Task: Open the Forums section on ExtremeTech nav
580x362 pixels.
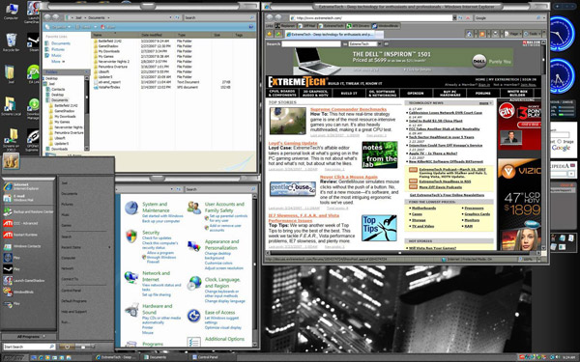Action: coord(482,93)
